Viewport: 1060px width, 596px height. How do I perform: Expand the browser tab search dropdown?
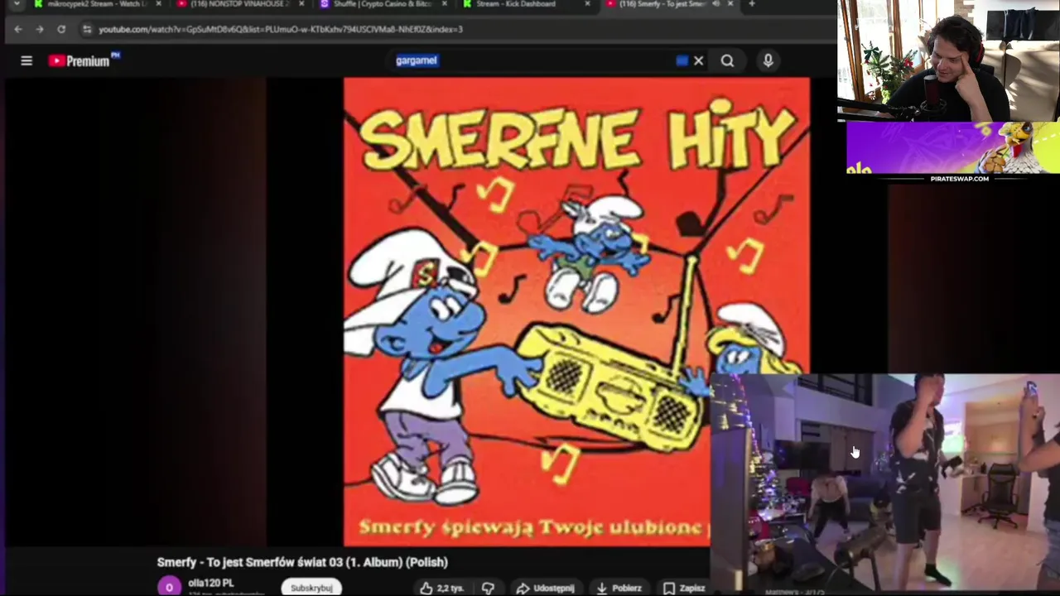(17, 4)
